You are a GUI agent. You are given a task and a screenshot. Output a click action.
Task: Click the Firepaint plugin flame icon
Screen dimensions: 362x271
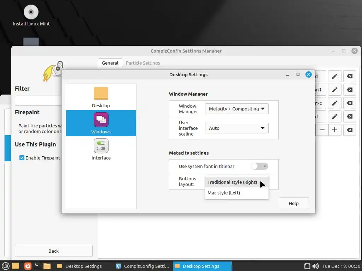pyautogui.click(x=52, y=71)
